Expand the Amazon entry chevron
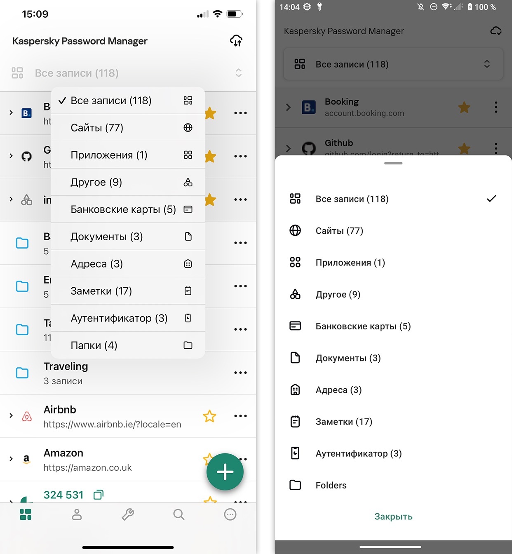 (11, 459)
